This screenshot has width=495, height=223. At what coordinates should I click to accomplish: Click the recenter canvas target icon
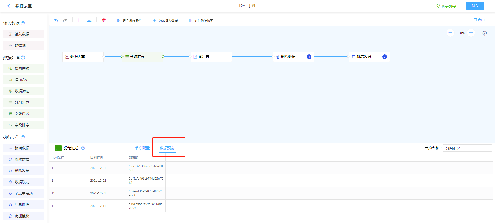[x=485, y=33]
